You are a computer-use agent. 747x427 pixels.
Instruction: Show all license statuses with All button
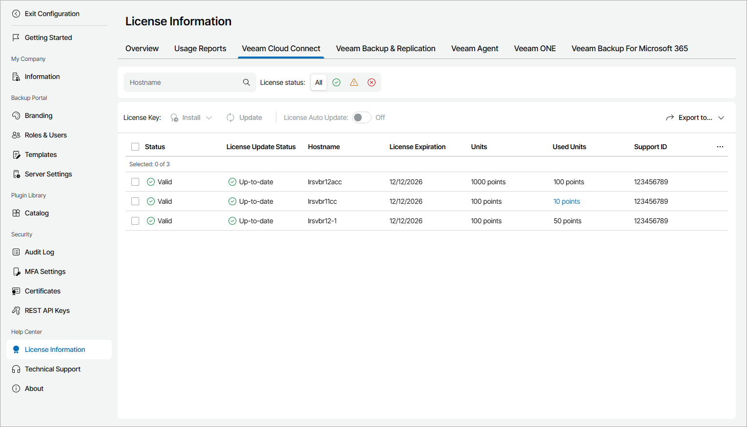point(319,82)
